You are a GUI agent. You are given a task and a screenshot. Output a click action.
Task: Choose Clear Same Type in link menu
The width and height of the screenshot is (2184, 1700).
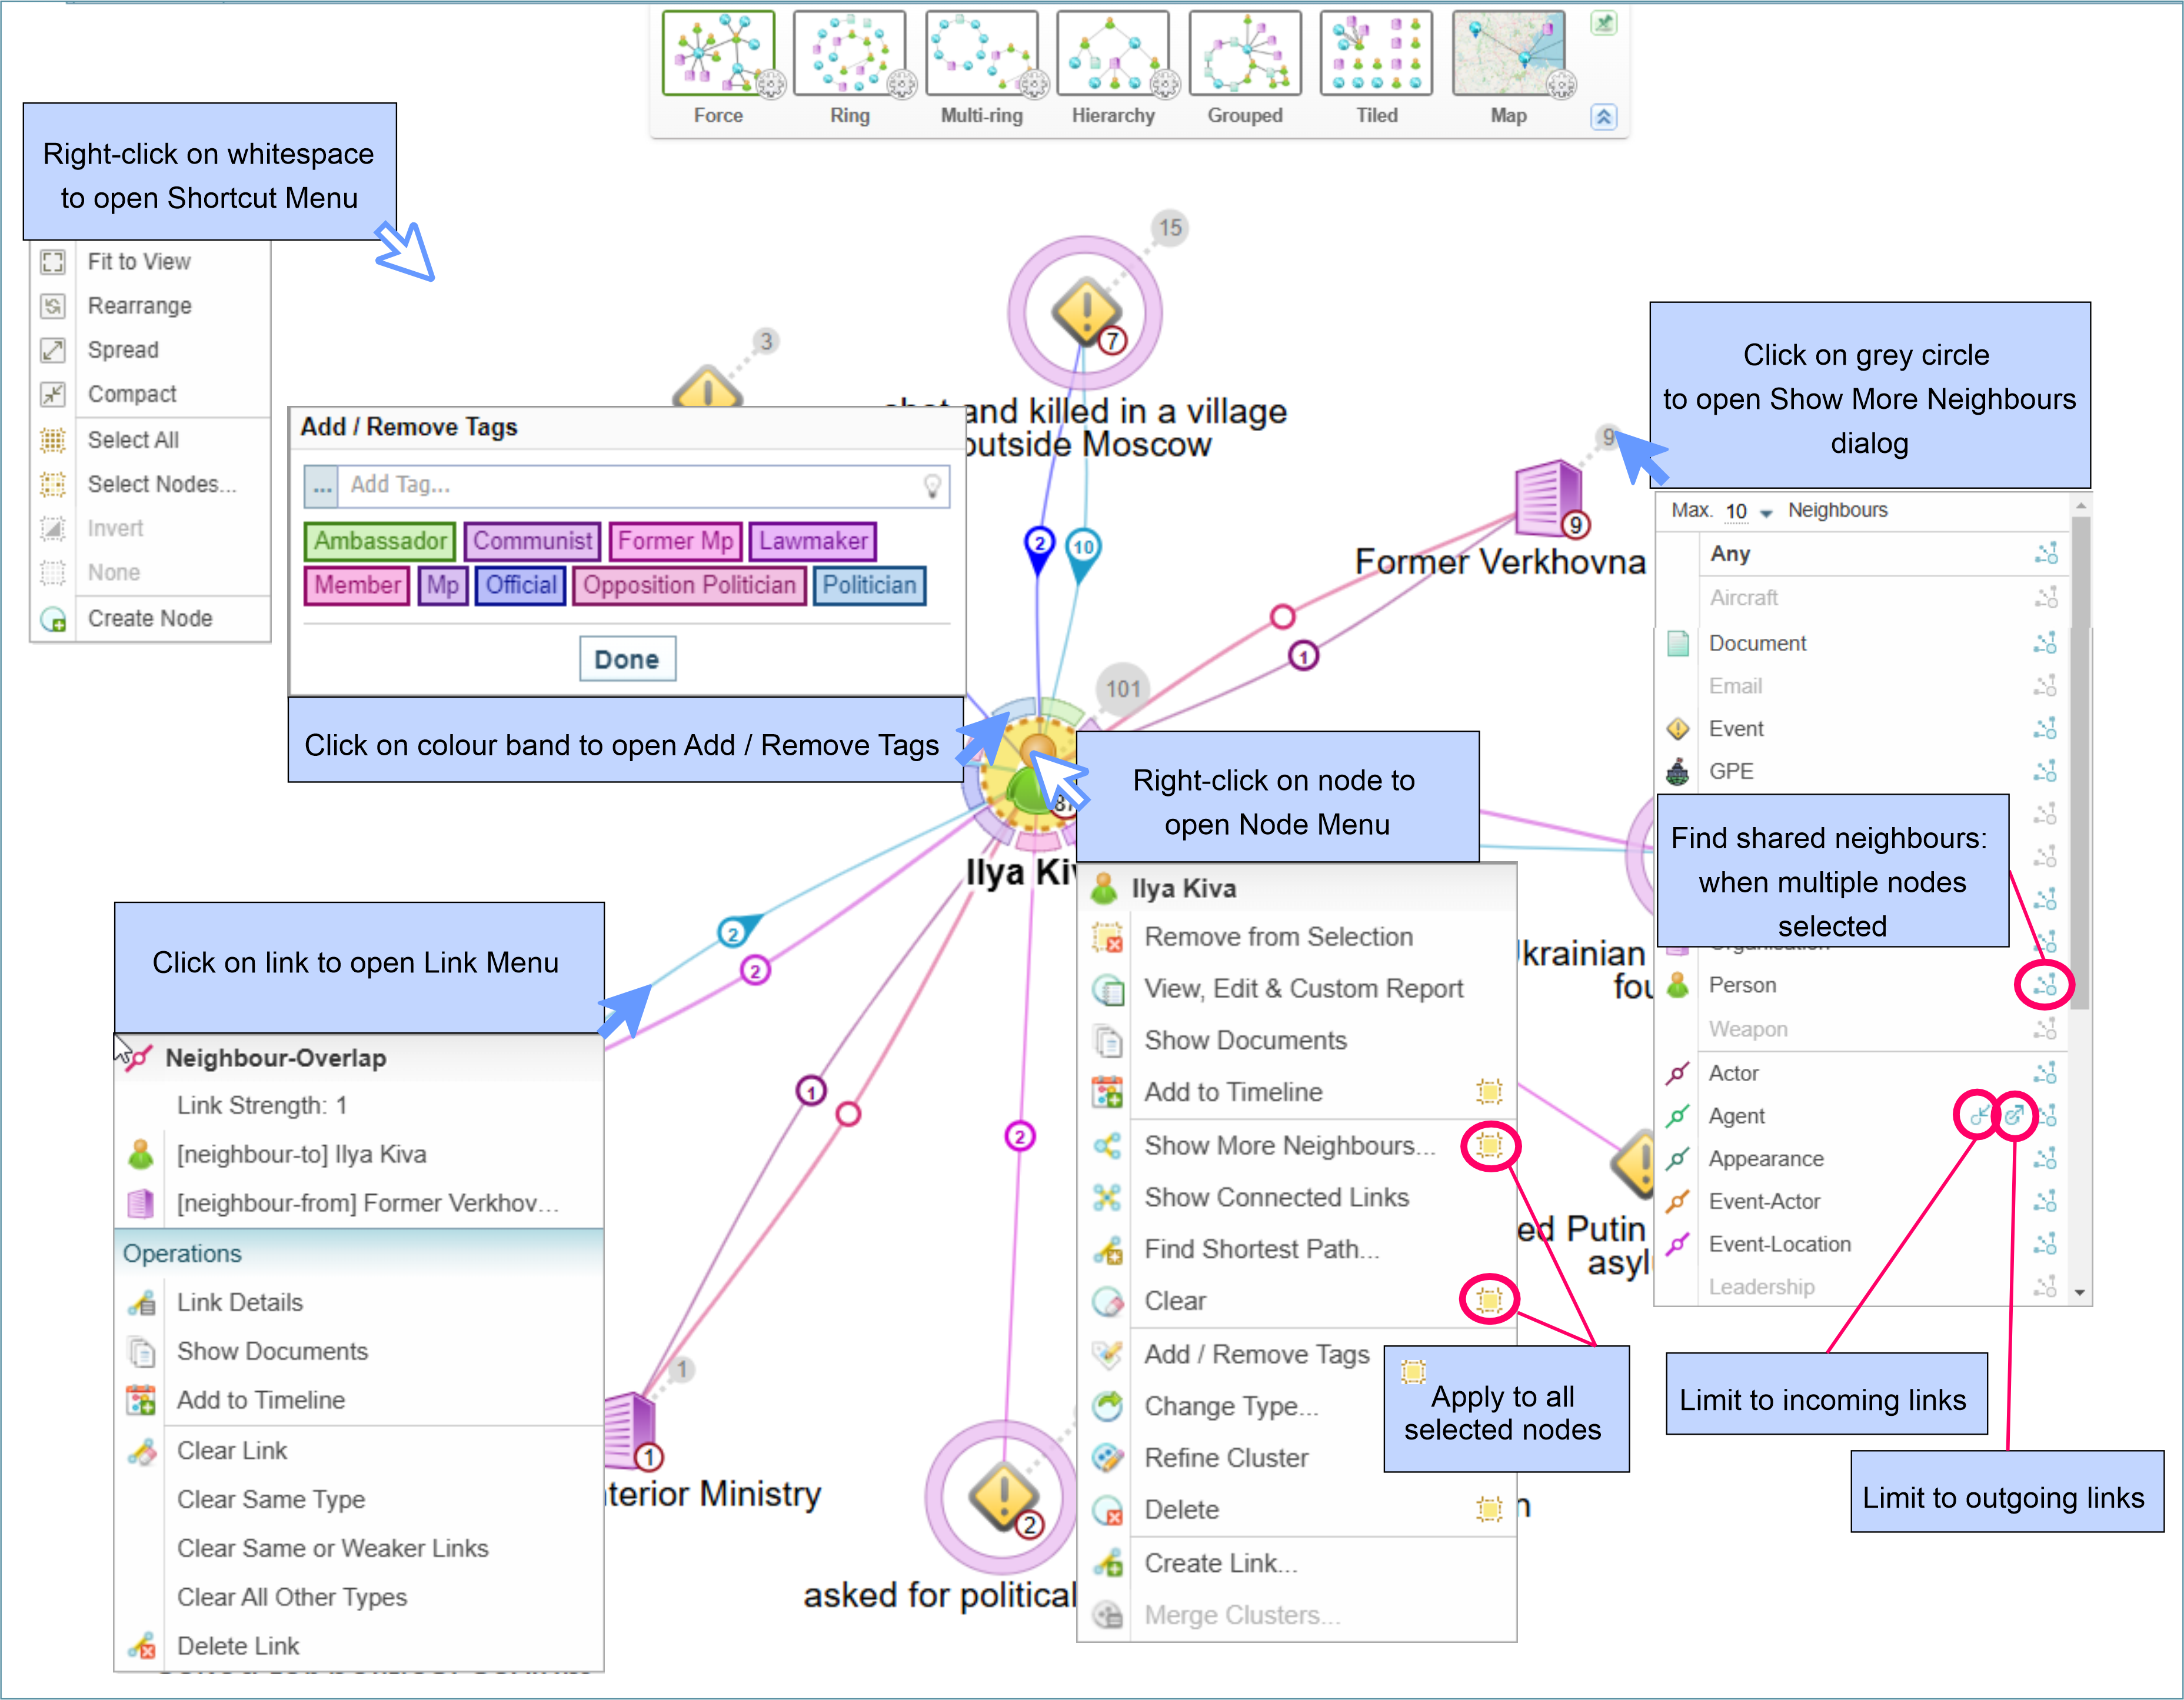271,1499
